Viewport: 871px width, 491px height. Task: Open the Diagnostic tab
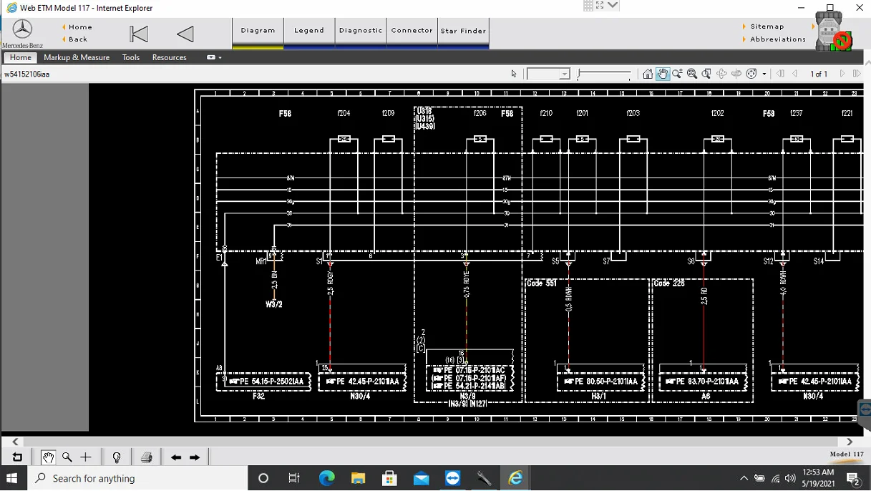click(361, 31)
